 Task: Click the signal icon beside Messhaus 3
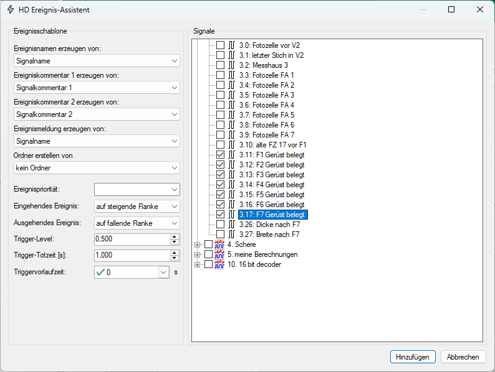[x=231, y=65]
